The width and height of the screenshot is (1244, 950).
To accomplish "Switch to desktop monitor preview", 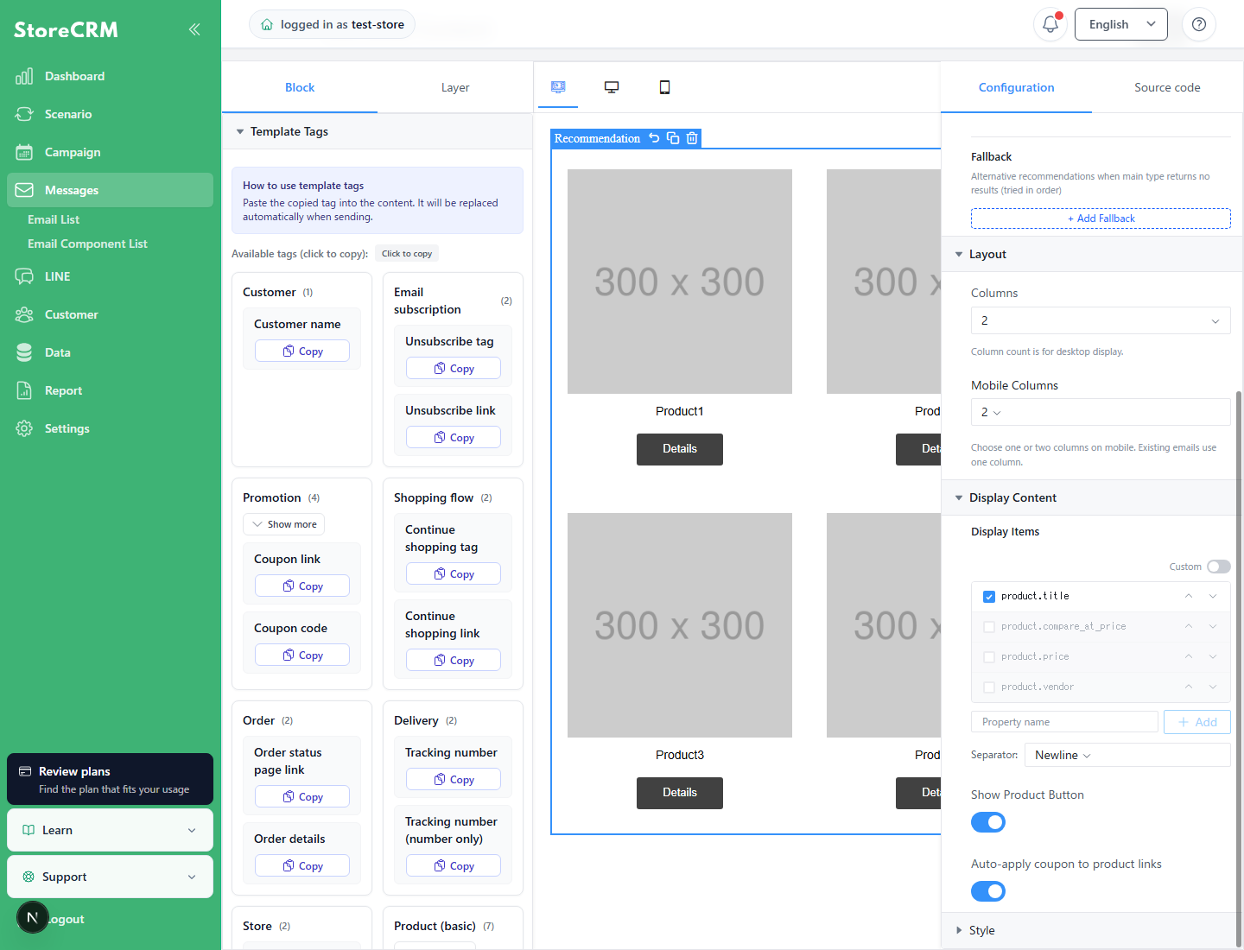I will click(612, 87).
